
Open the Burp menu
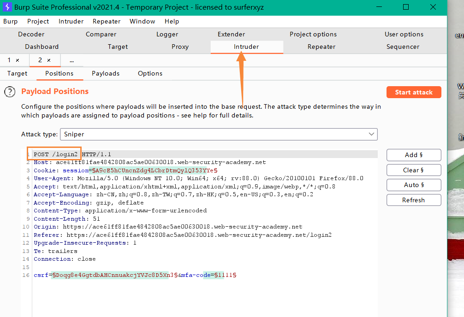click(10, 21)
